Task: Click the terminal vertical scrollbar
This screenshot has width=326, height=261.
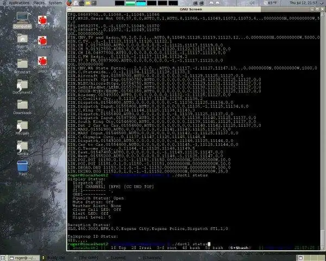Action: click(323, 130)
